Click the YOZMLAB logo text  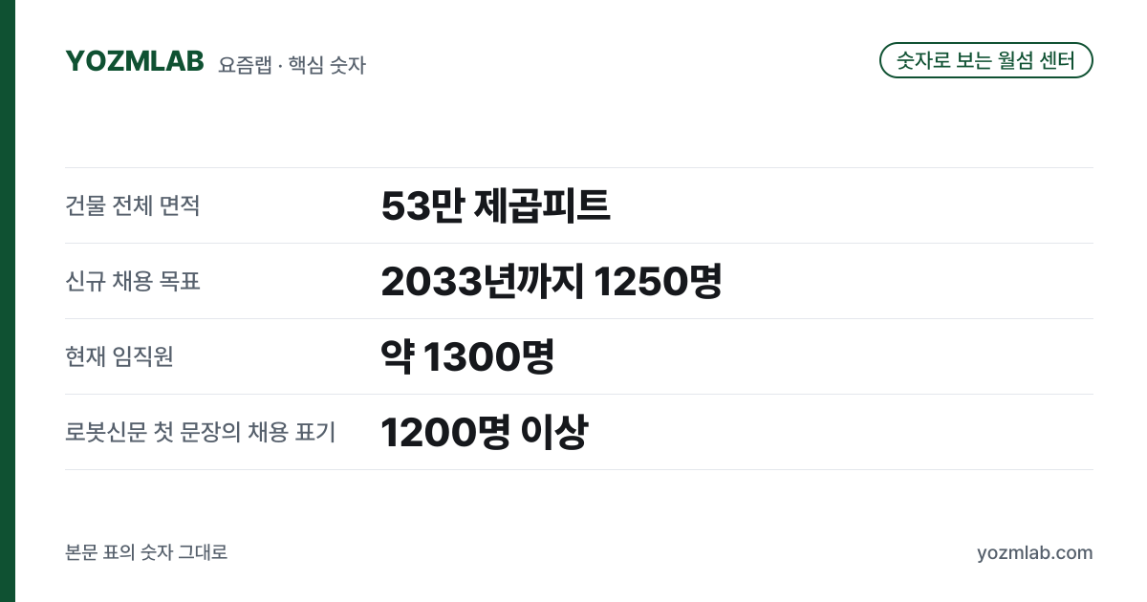tap(135, 60)
